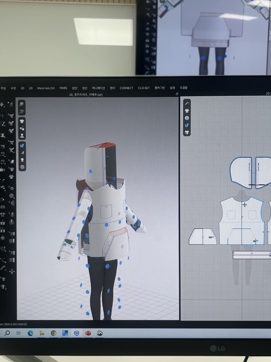Open the 파일 (File) menu
The width and height of the screenshot is (271, 362).
tap(3, 88)
